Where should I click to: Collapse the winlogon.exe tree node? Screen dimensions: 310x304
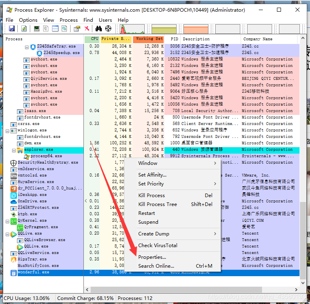pyautogui.click(x=7, y=131)
